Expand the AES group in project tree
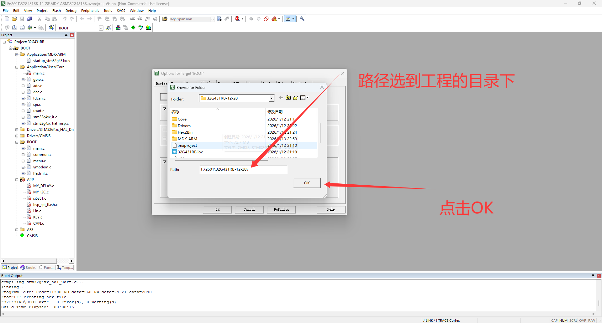This screenshot has width=602, height=323. click(17, 230)
